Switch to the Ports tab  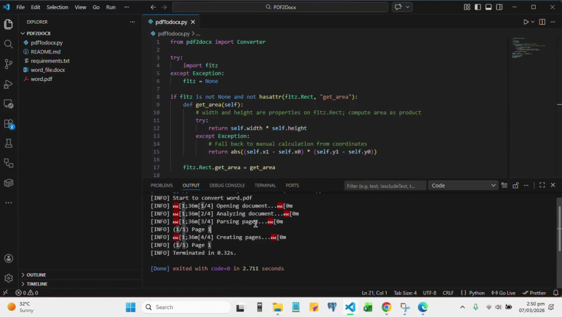coord(292,185)
